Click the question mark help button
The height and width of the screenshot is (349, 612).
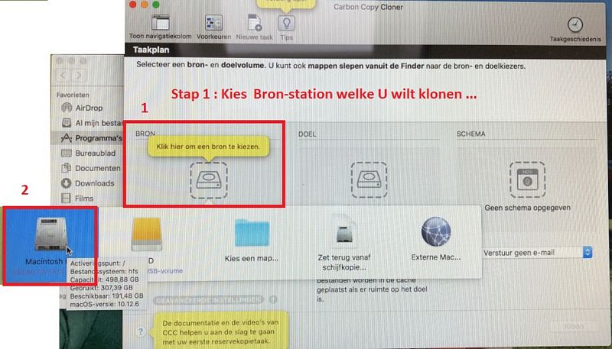tap(141, 331)
